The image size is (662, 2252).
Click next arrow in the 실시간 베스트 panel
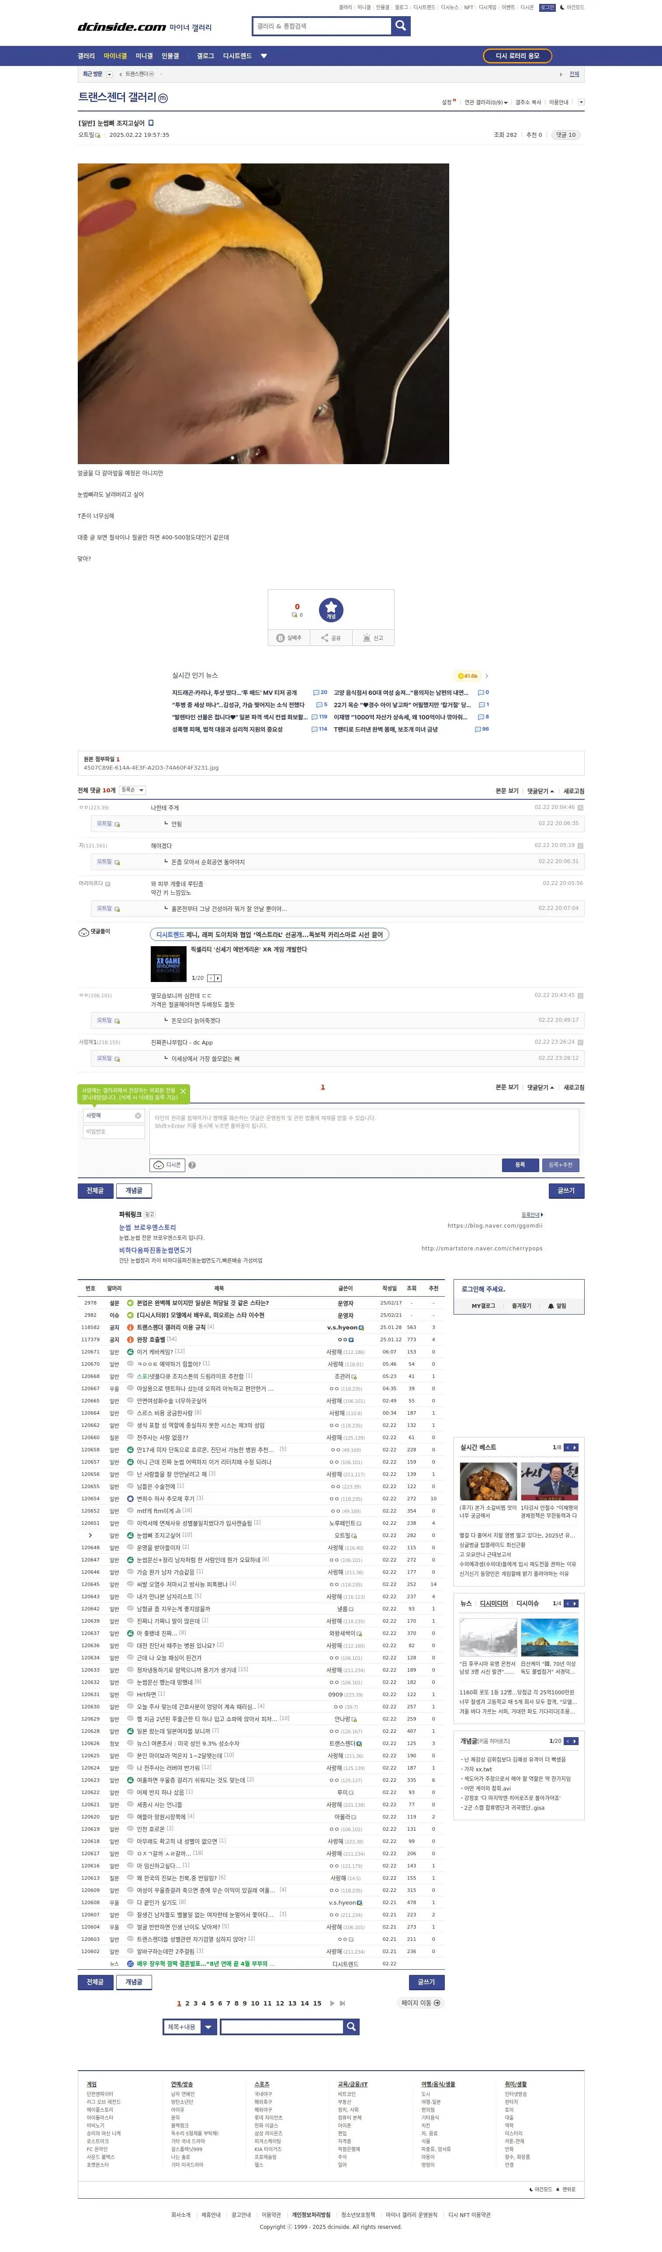[x=575, y=1448]
